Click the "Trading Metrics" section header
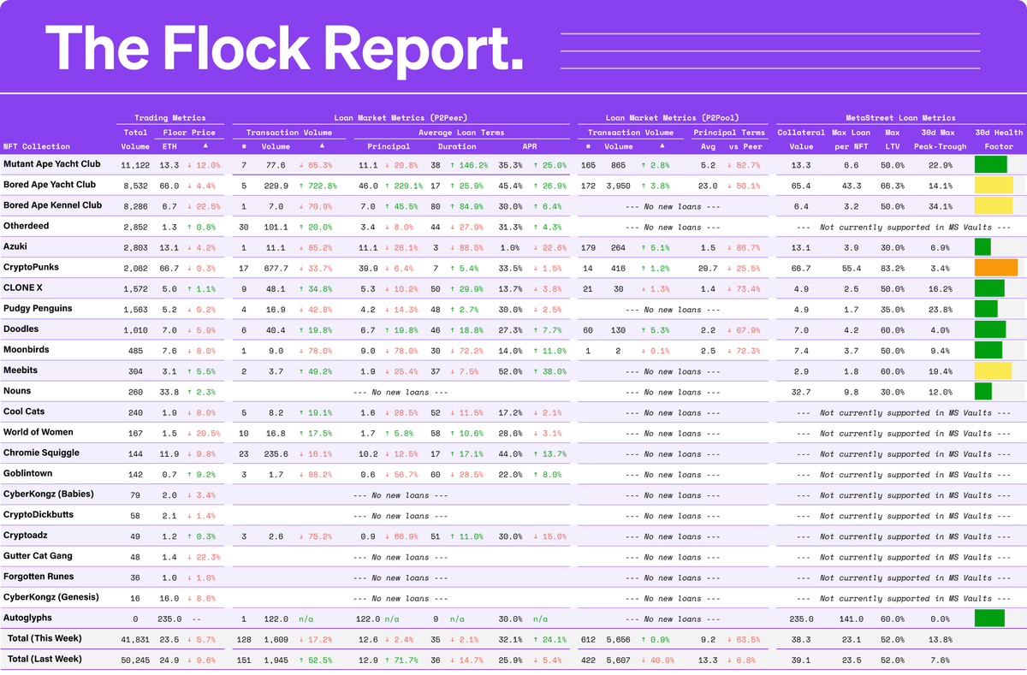The height and width of the screenshot is (675, 1027). [170, 118]
